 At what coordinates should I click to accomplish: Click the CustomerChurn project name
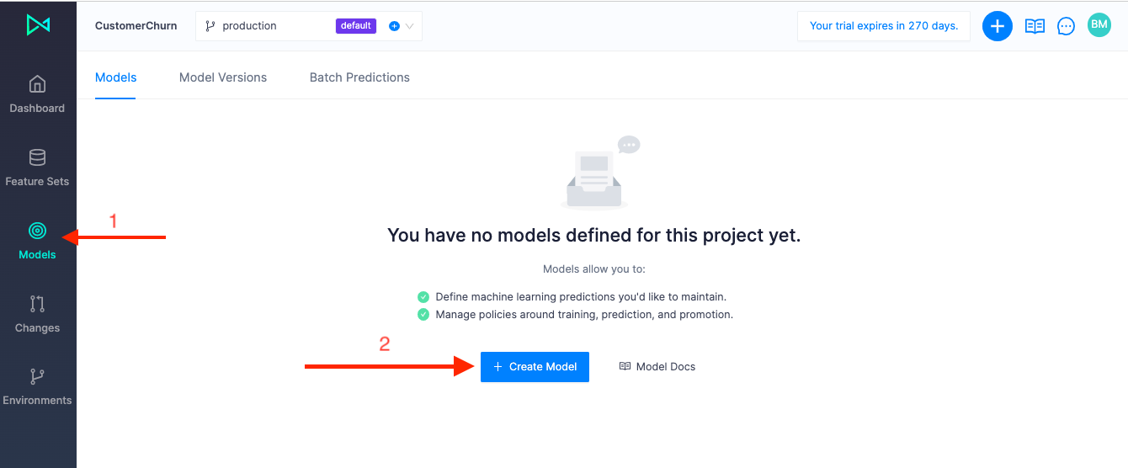click(x=136, y=26)
